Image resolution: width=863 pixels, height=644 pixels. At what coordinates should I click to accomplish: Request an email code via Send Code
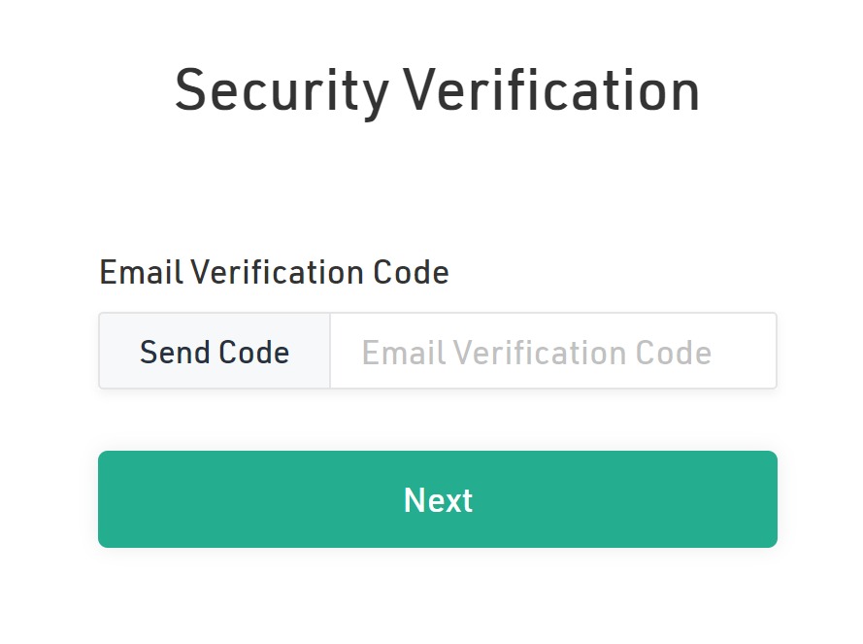(x=215, y=352)
